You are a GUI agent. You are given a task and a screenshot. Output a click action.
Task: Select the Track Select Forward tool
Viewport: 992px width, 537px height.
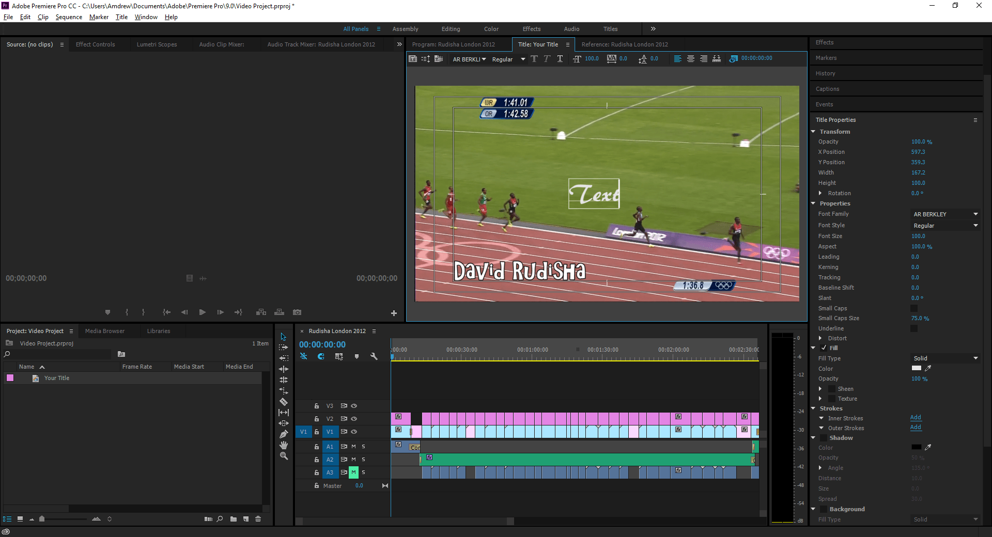283,348
